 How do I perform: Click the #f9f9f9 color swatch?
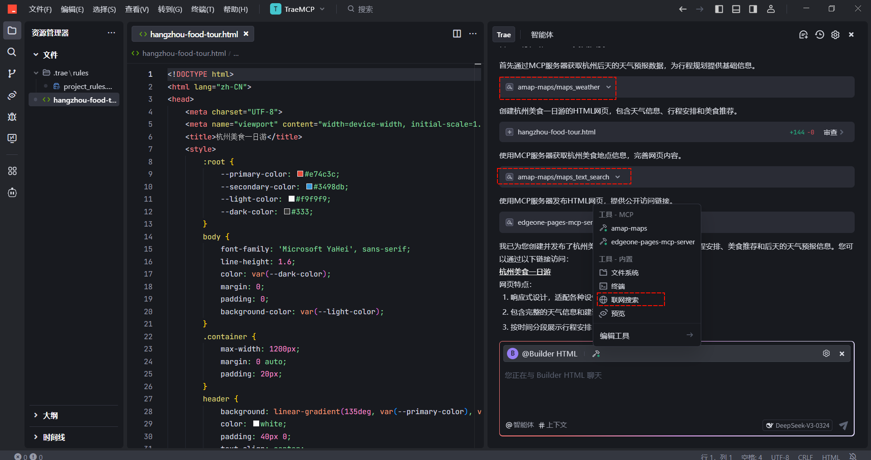click(x=291, y=199)
